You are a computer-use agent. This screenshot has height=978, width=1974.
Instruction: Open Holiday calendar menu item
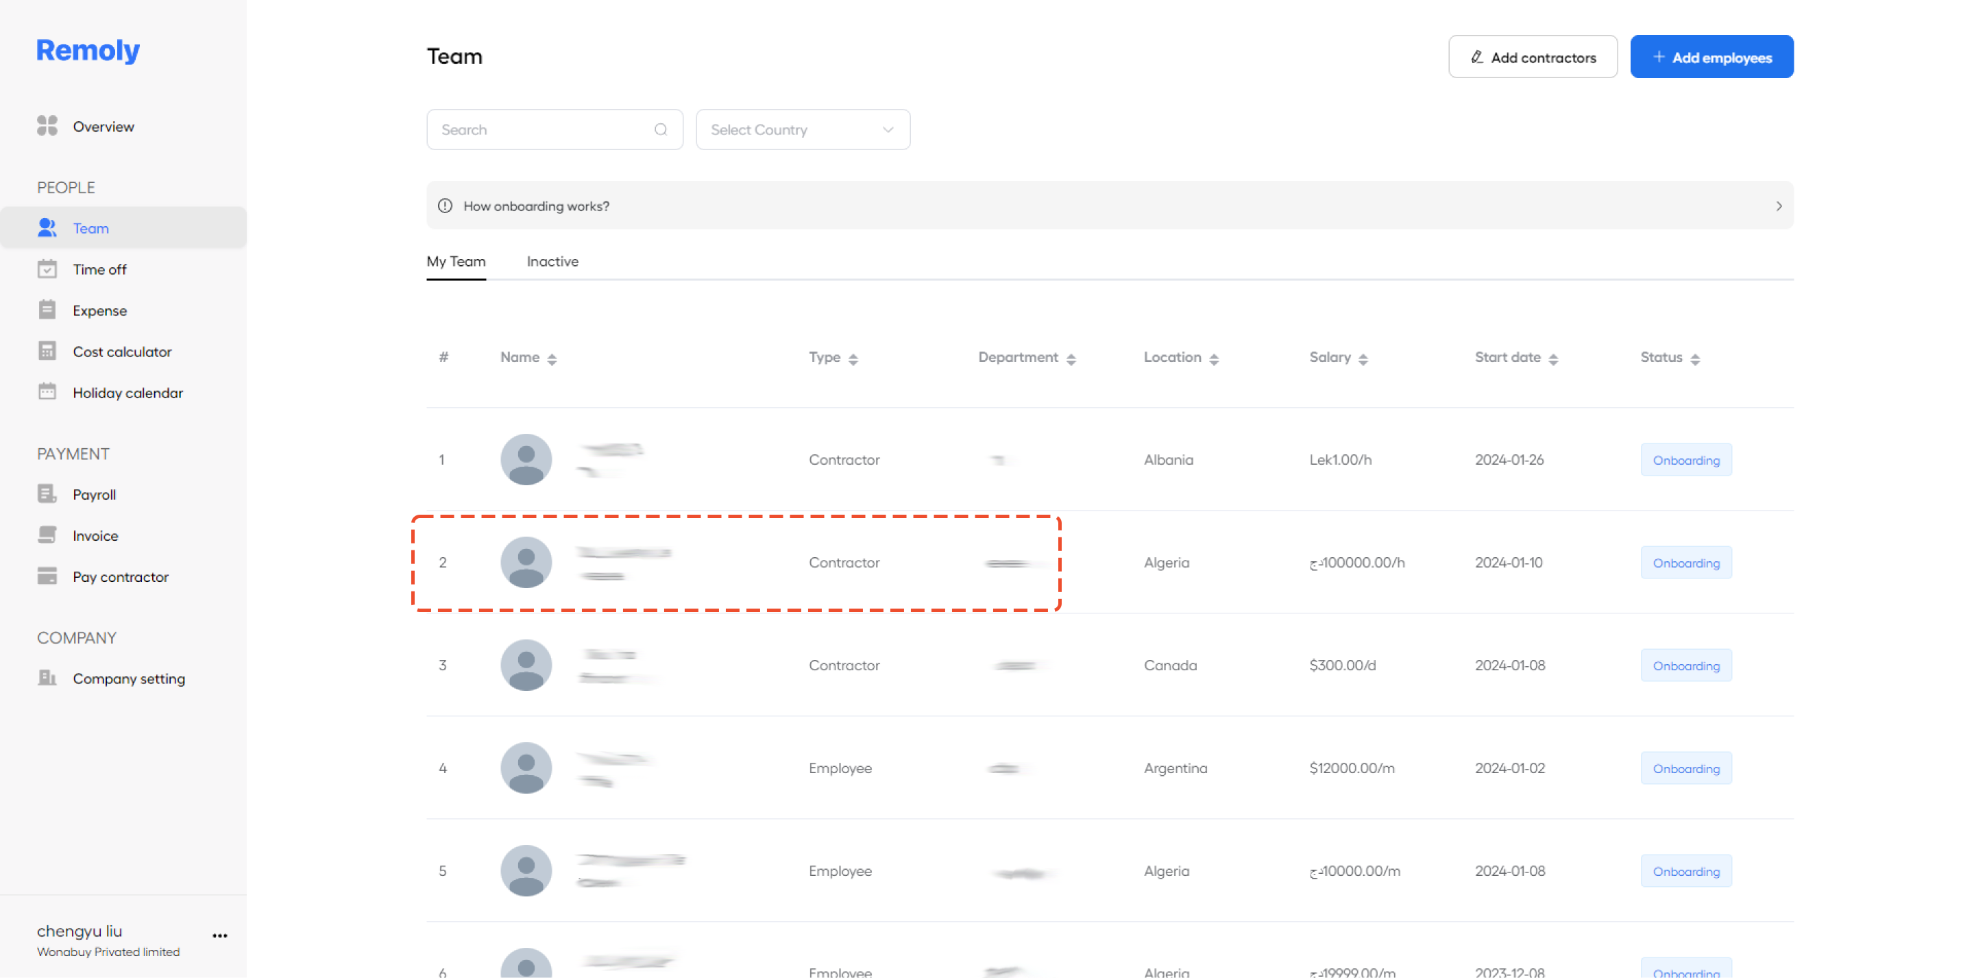pos(127,393)
